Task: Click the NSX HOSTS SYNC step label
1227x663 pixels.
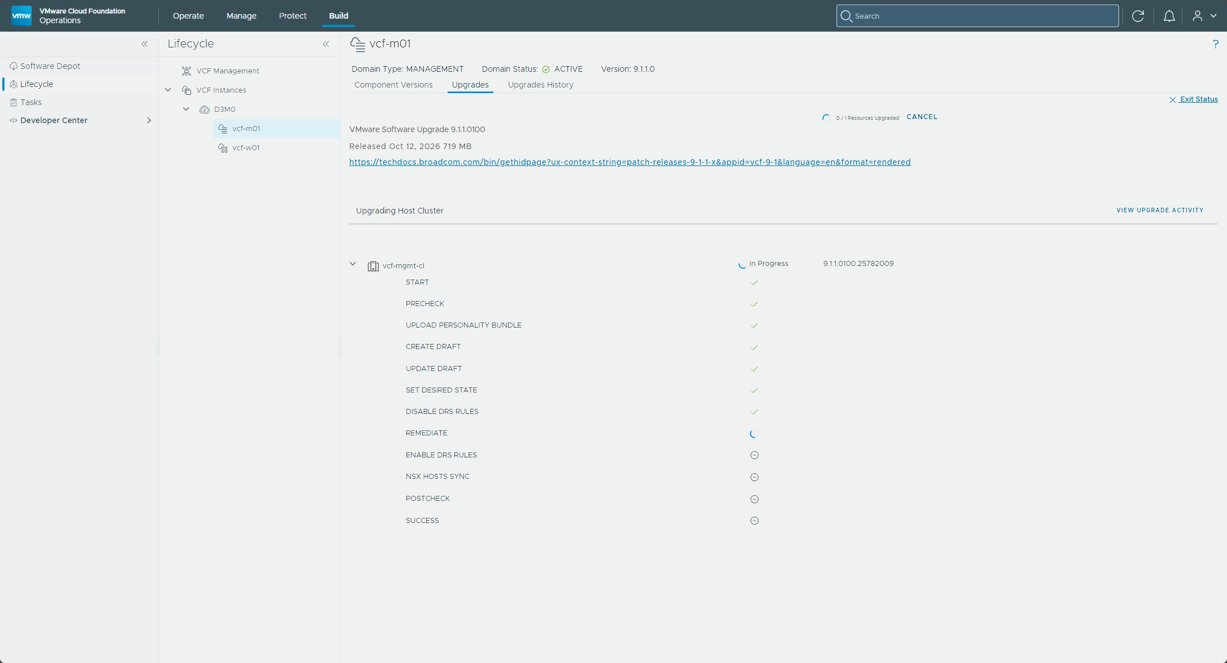Action: pyautogui.click(x=437, y=477)
